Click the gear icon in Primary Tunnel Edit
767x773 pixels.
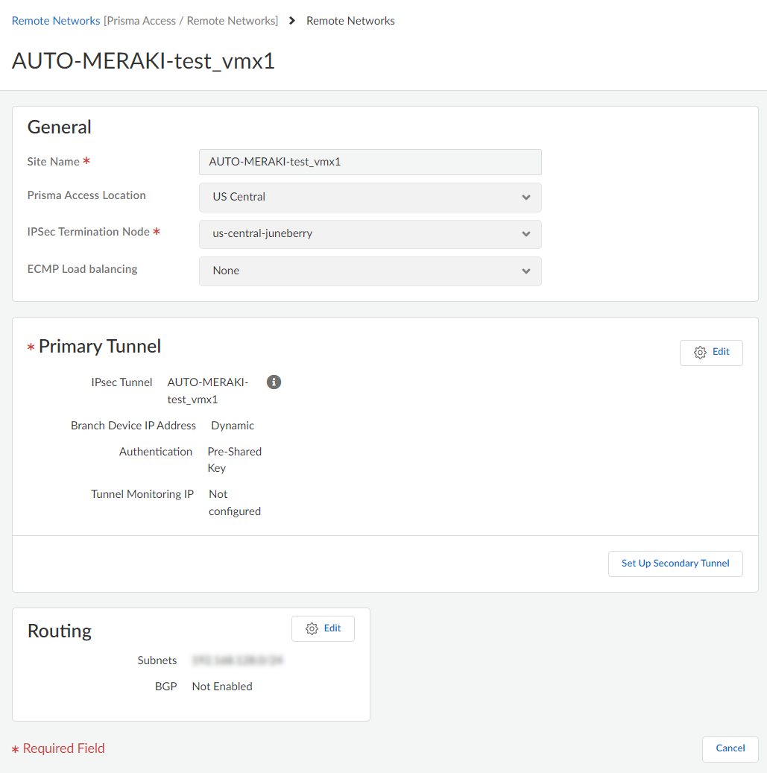tap(700, 353)
